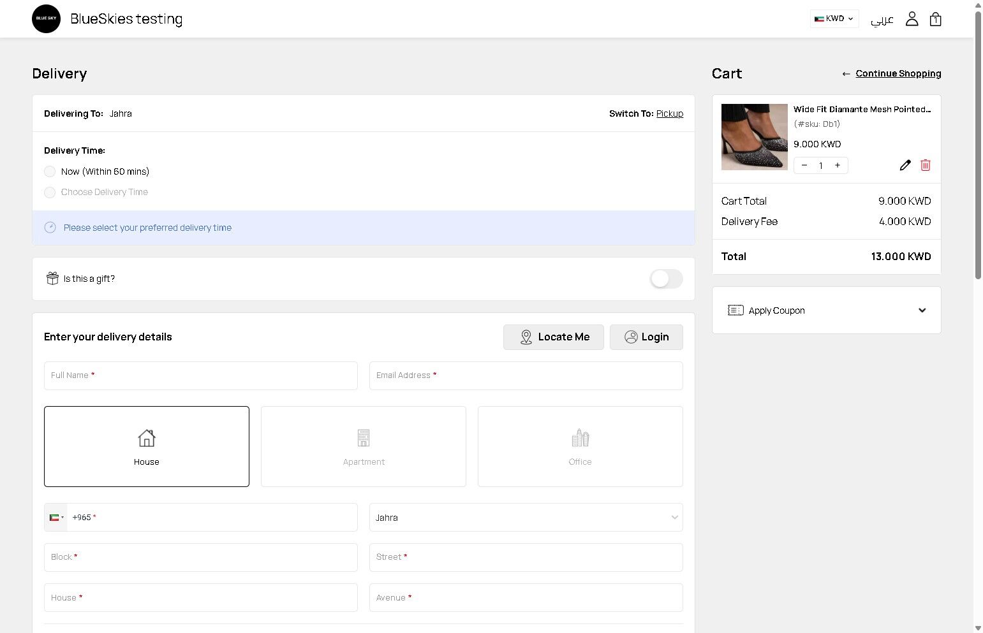The image size is (983, 633).
Task: Select the Office address type
Action: (580, 446)
